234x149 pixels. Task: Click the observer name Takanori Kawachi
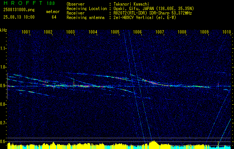click(131, 4)
